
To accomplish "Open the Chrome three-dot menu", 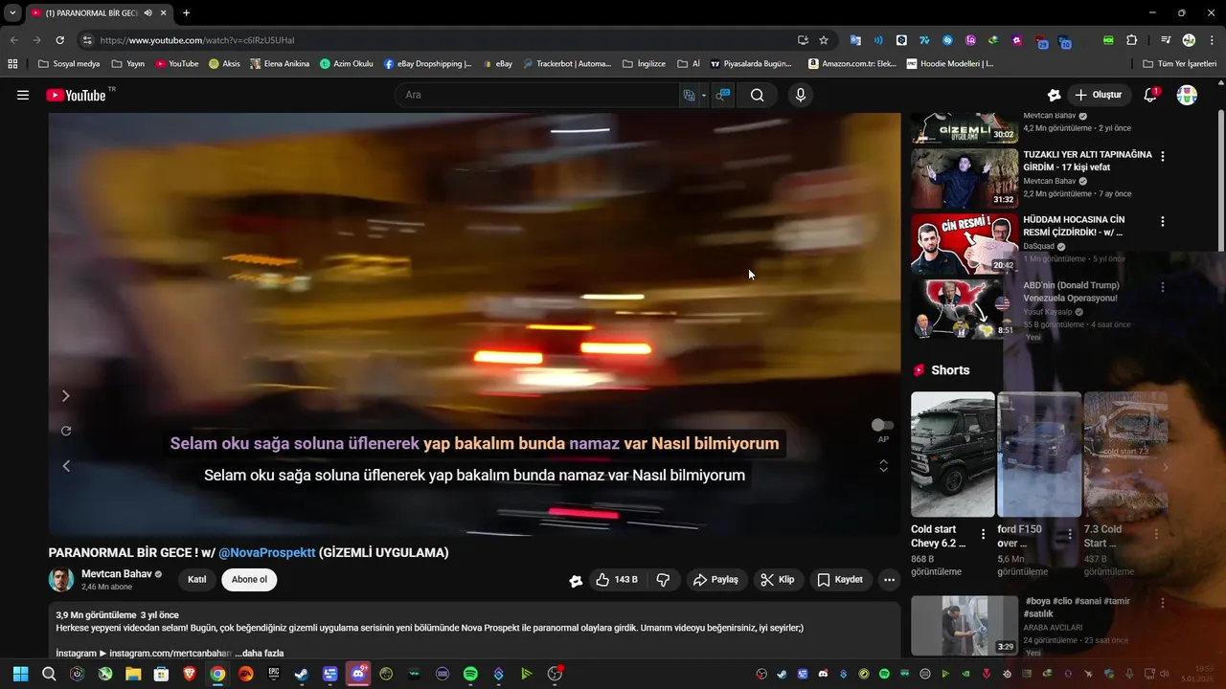I will (1211, 40).
